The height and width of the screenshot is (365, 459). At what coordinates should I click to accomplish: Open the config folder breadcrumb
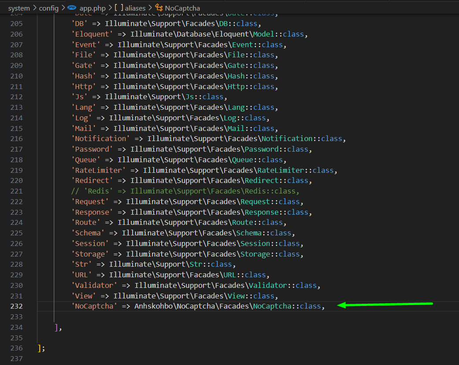48,8
